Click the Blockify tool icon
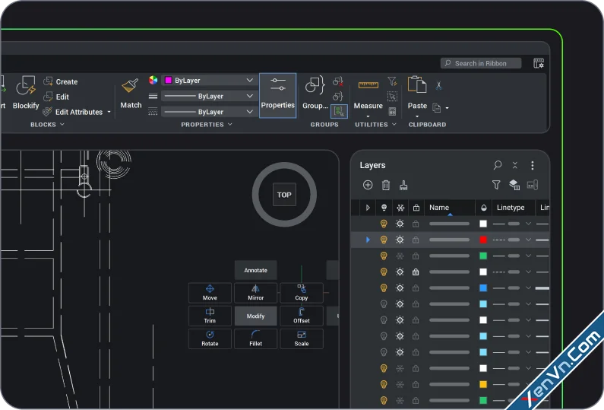 coord(26,86)
